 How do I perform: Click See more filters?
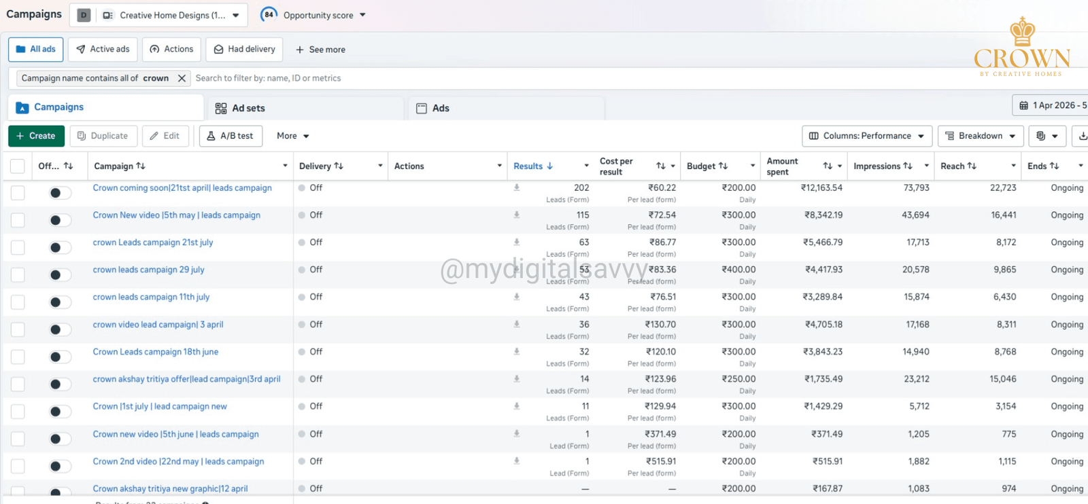coord(320,50)
